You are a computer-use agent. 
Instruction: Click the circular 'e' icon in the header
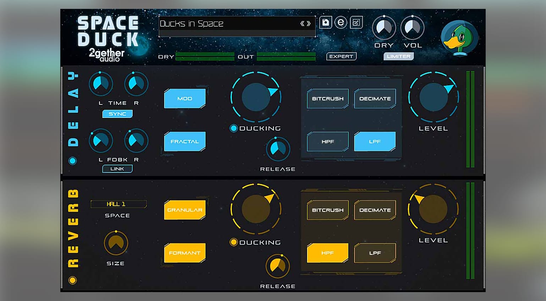coord(341,23)
